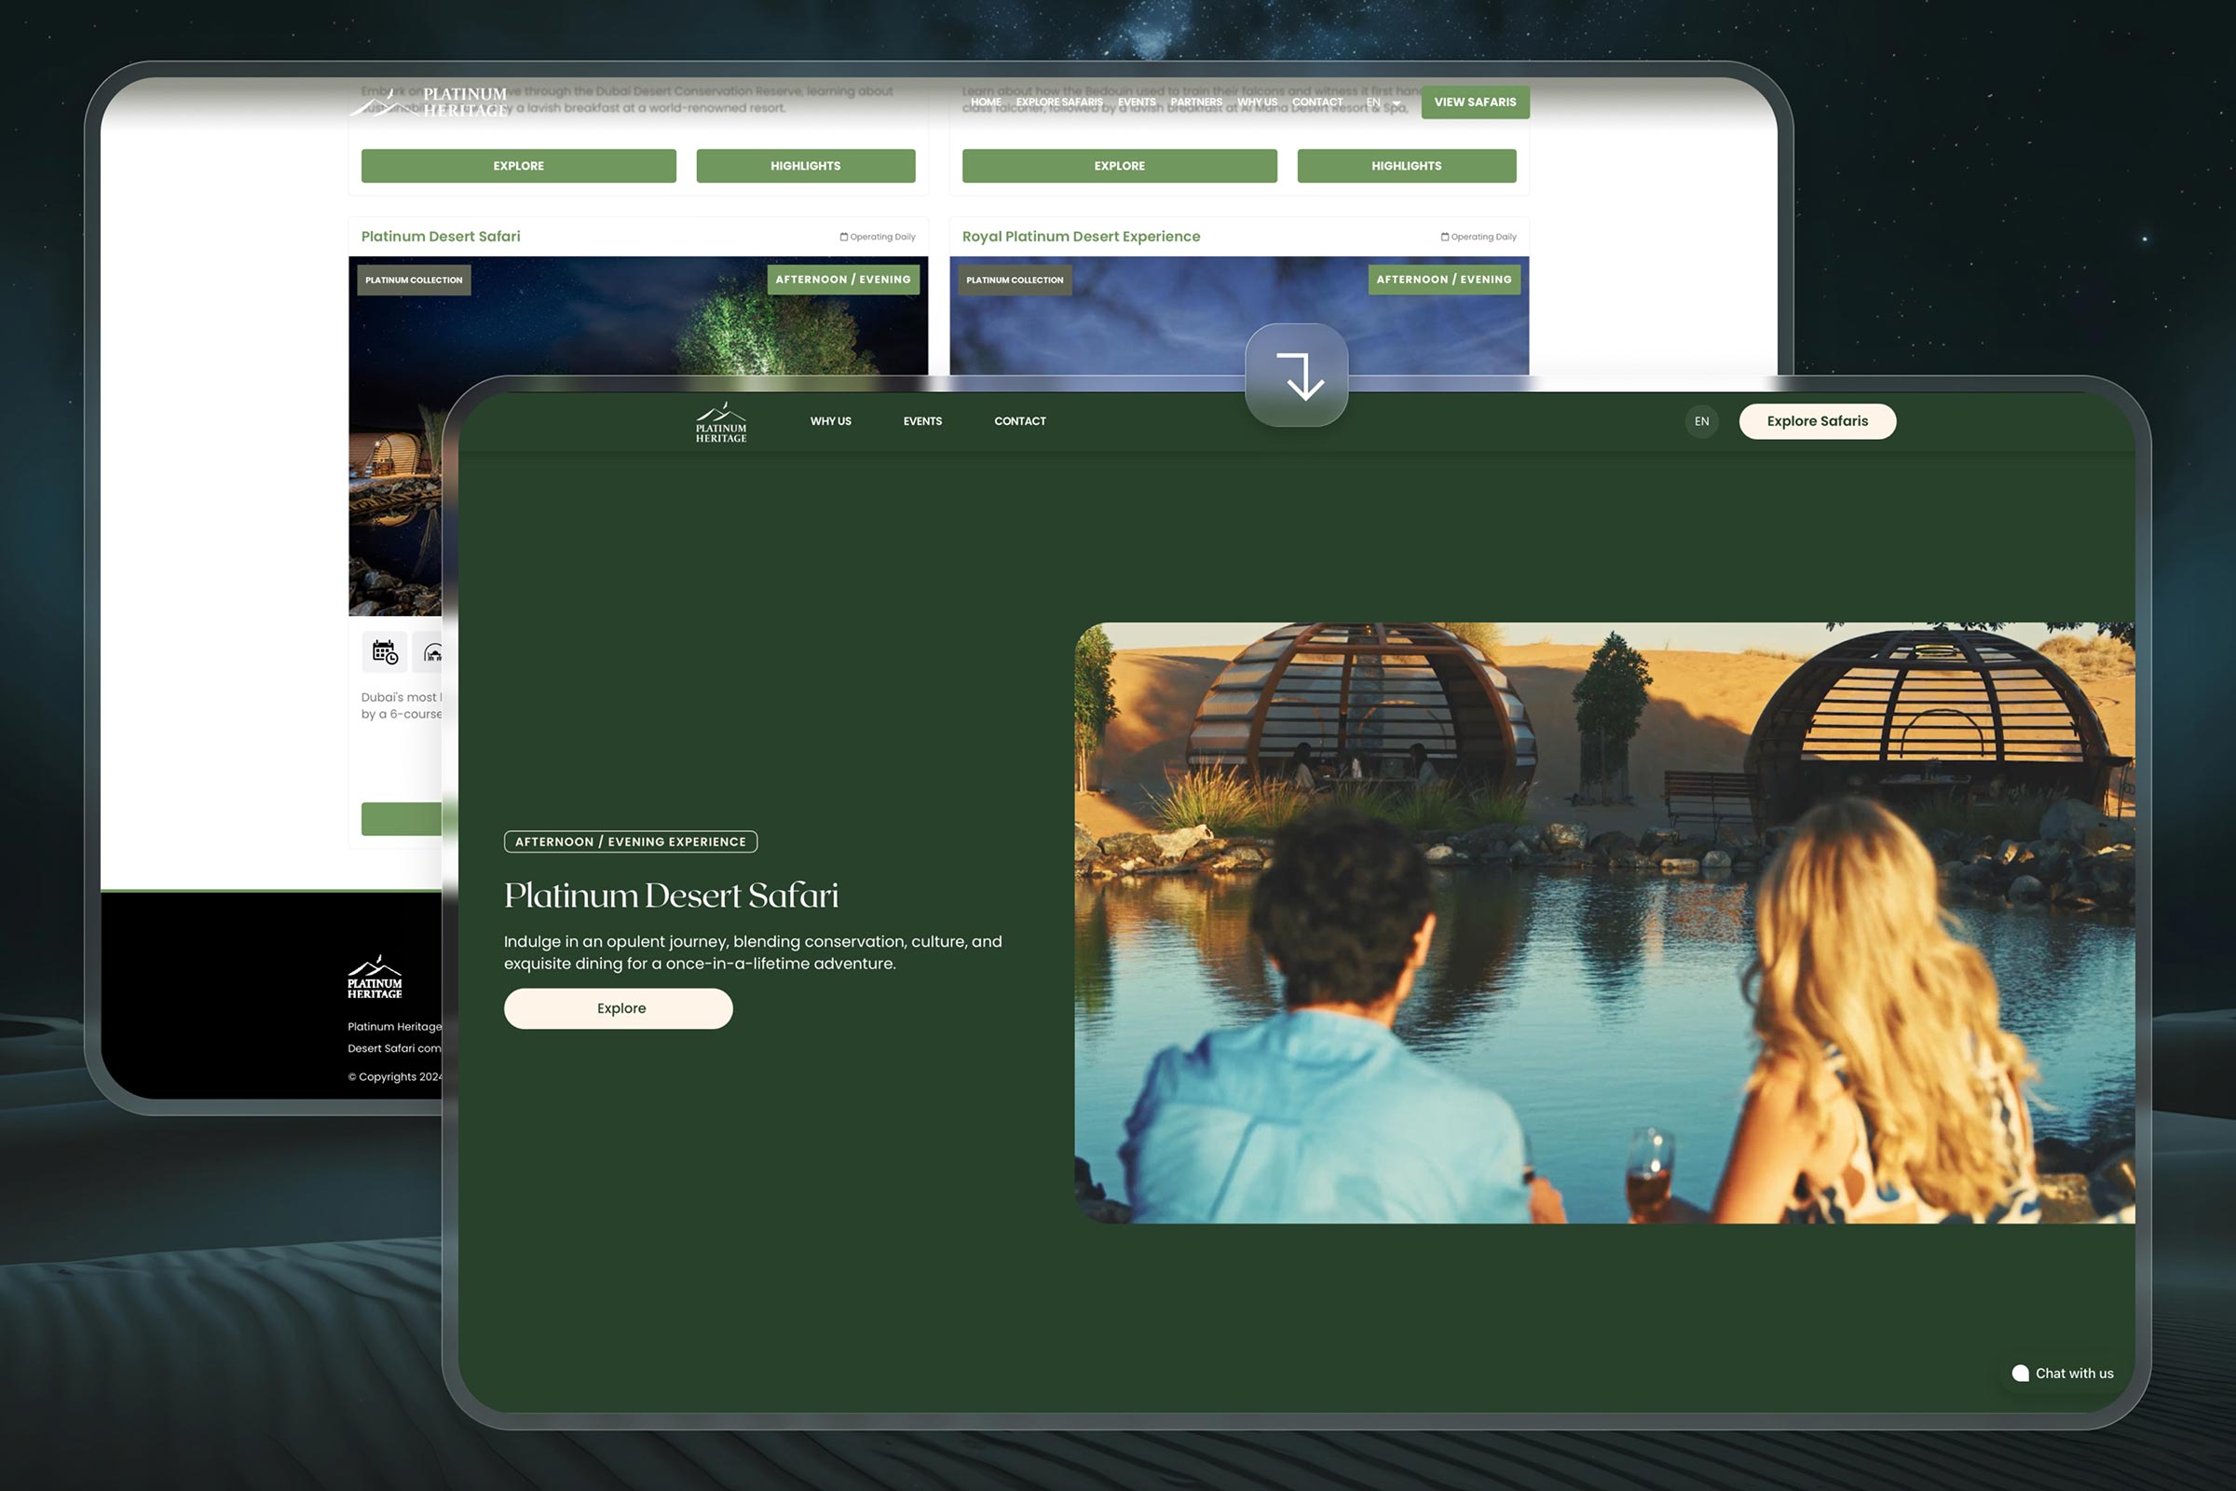The width and height of the screenshot is (2236, 1491).
Task: Click the AFTERNOON / EVENING EXPERIENCE tag
Action: pyautogui.click(x=631, y=841)
